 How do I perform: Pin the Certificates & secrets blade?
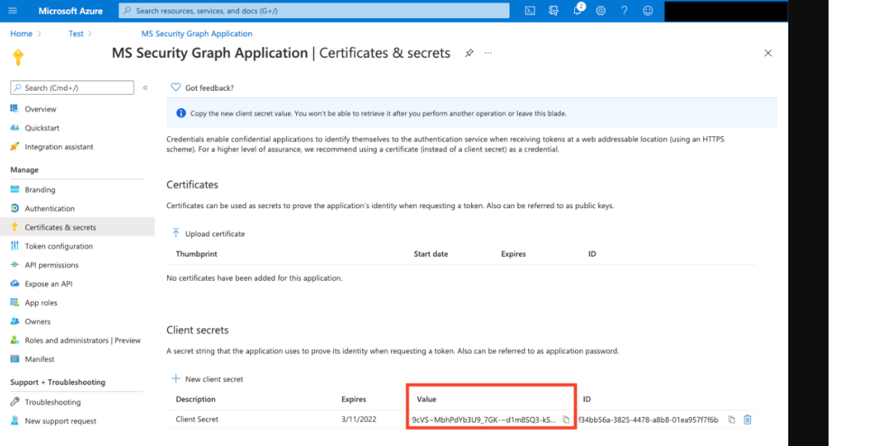point(470,53)
